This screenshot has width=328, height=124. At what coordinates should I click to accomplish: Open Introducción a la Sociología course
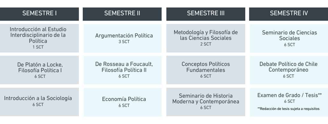[39, 102]
